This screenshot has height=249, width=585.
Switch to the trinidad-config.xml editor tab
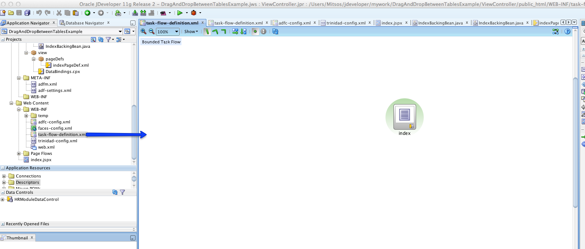click(346, 23)
